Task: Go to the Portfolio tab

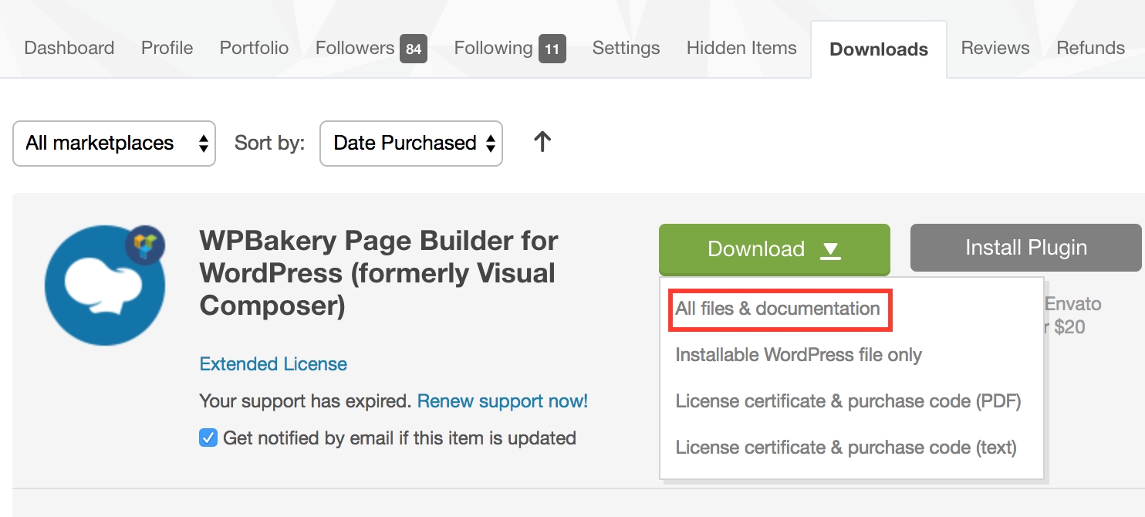Action: 254,48
